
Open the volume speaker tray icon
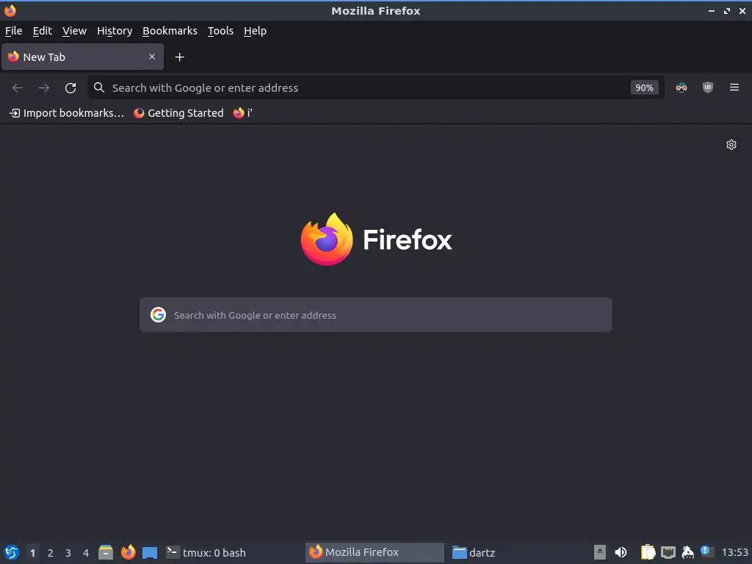pyautogui.click(x=621, y=552)
